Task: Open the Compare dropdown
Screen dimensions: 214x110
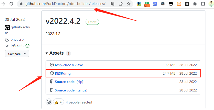Action: point(17,54)
